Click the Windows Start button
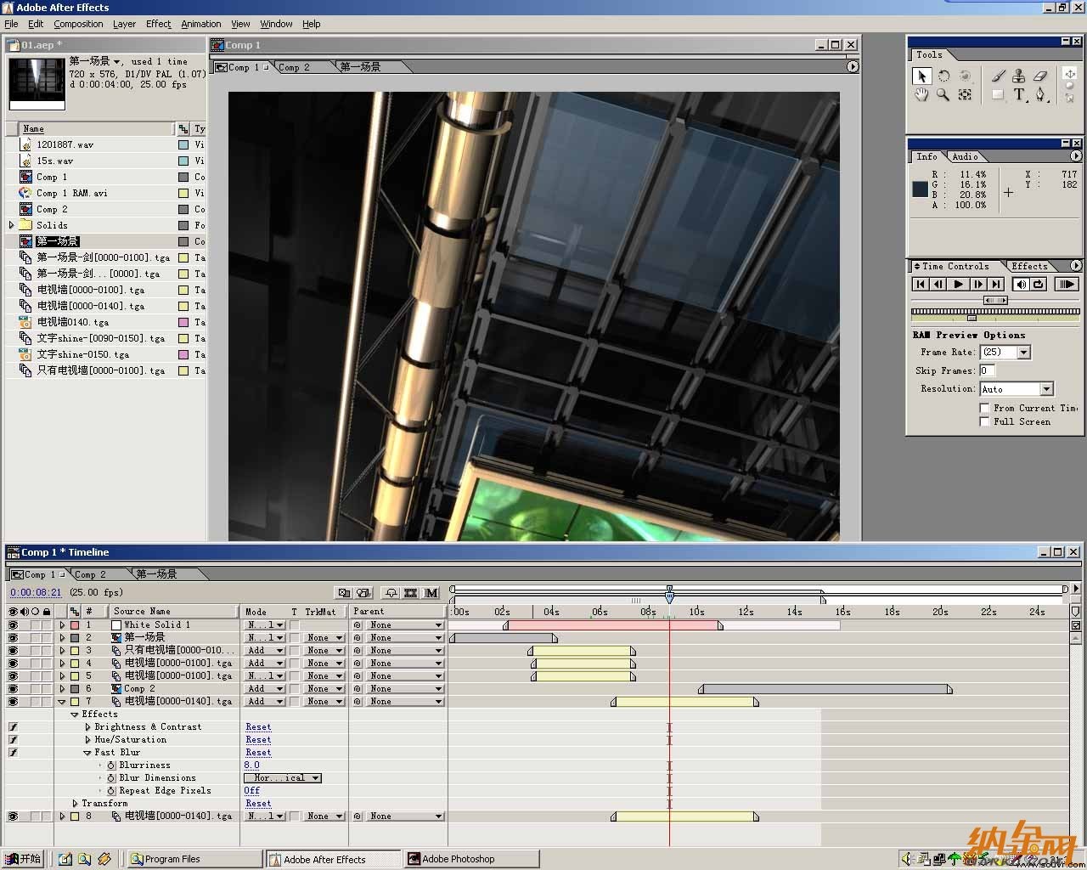 click(23, 859)
